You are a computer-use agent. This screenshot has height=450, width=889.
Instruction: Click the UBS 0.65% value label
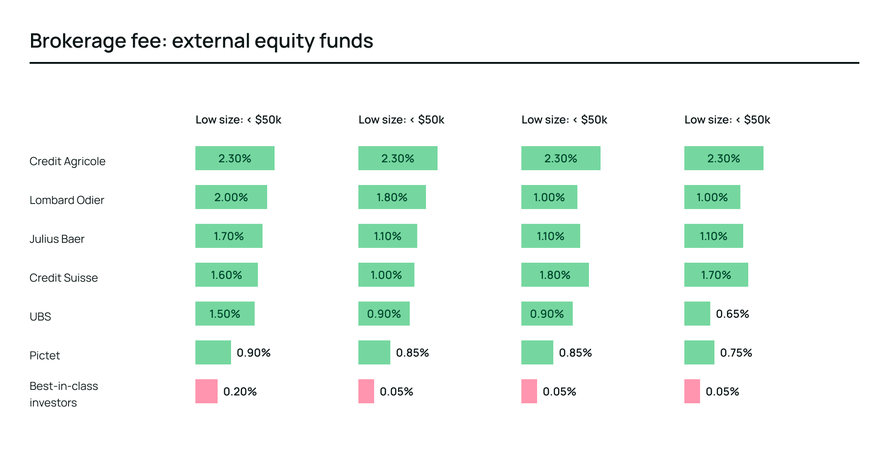coord(732,314)
